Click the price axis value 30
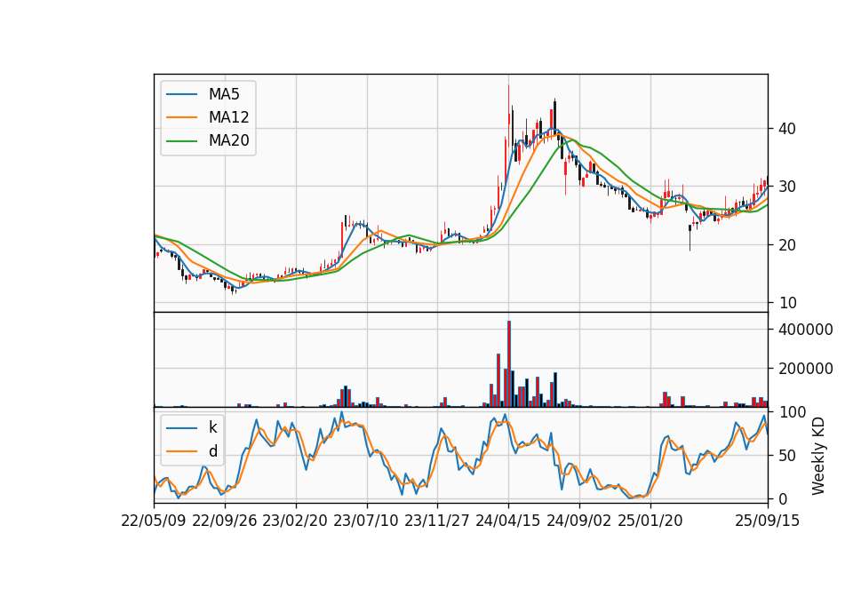Viewport: 853px width, 613px height. pos(787,187)
